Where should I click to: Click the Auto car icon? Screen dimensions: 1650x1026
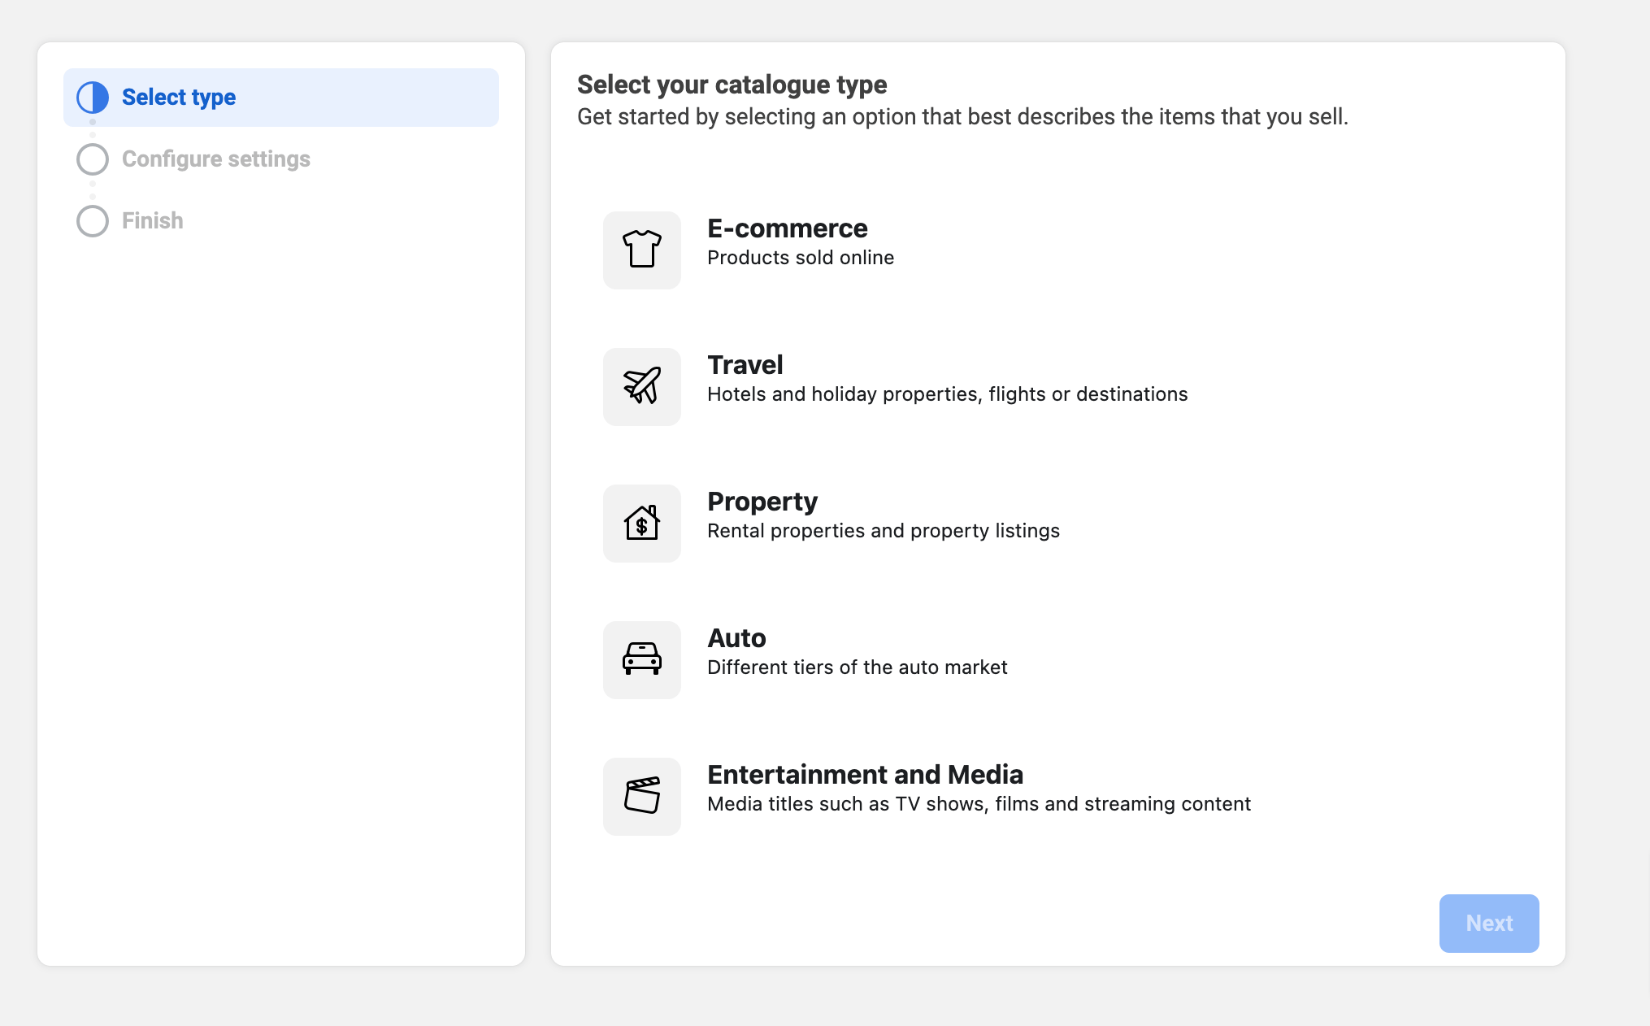tap(642, 659)
